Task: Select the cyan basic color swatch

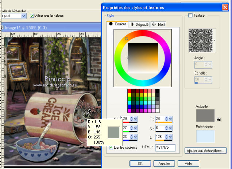Action: pyautogui.click(x=129, y=102)
